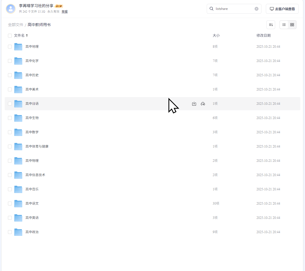Click the search magnifier icon
305x271 pixels.
pyautogui.click(x=211, y=9)
